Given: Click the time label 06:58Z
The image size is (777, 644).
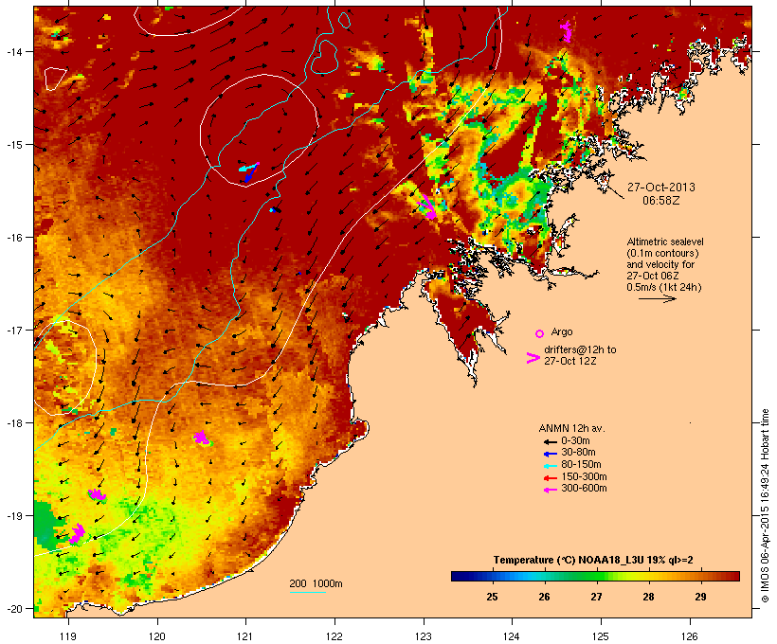Looking at the screenshot, I should (x=661, y=201).
